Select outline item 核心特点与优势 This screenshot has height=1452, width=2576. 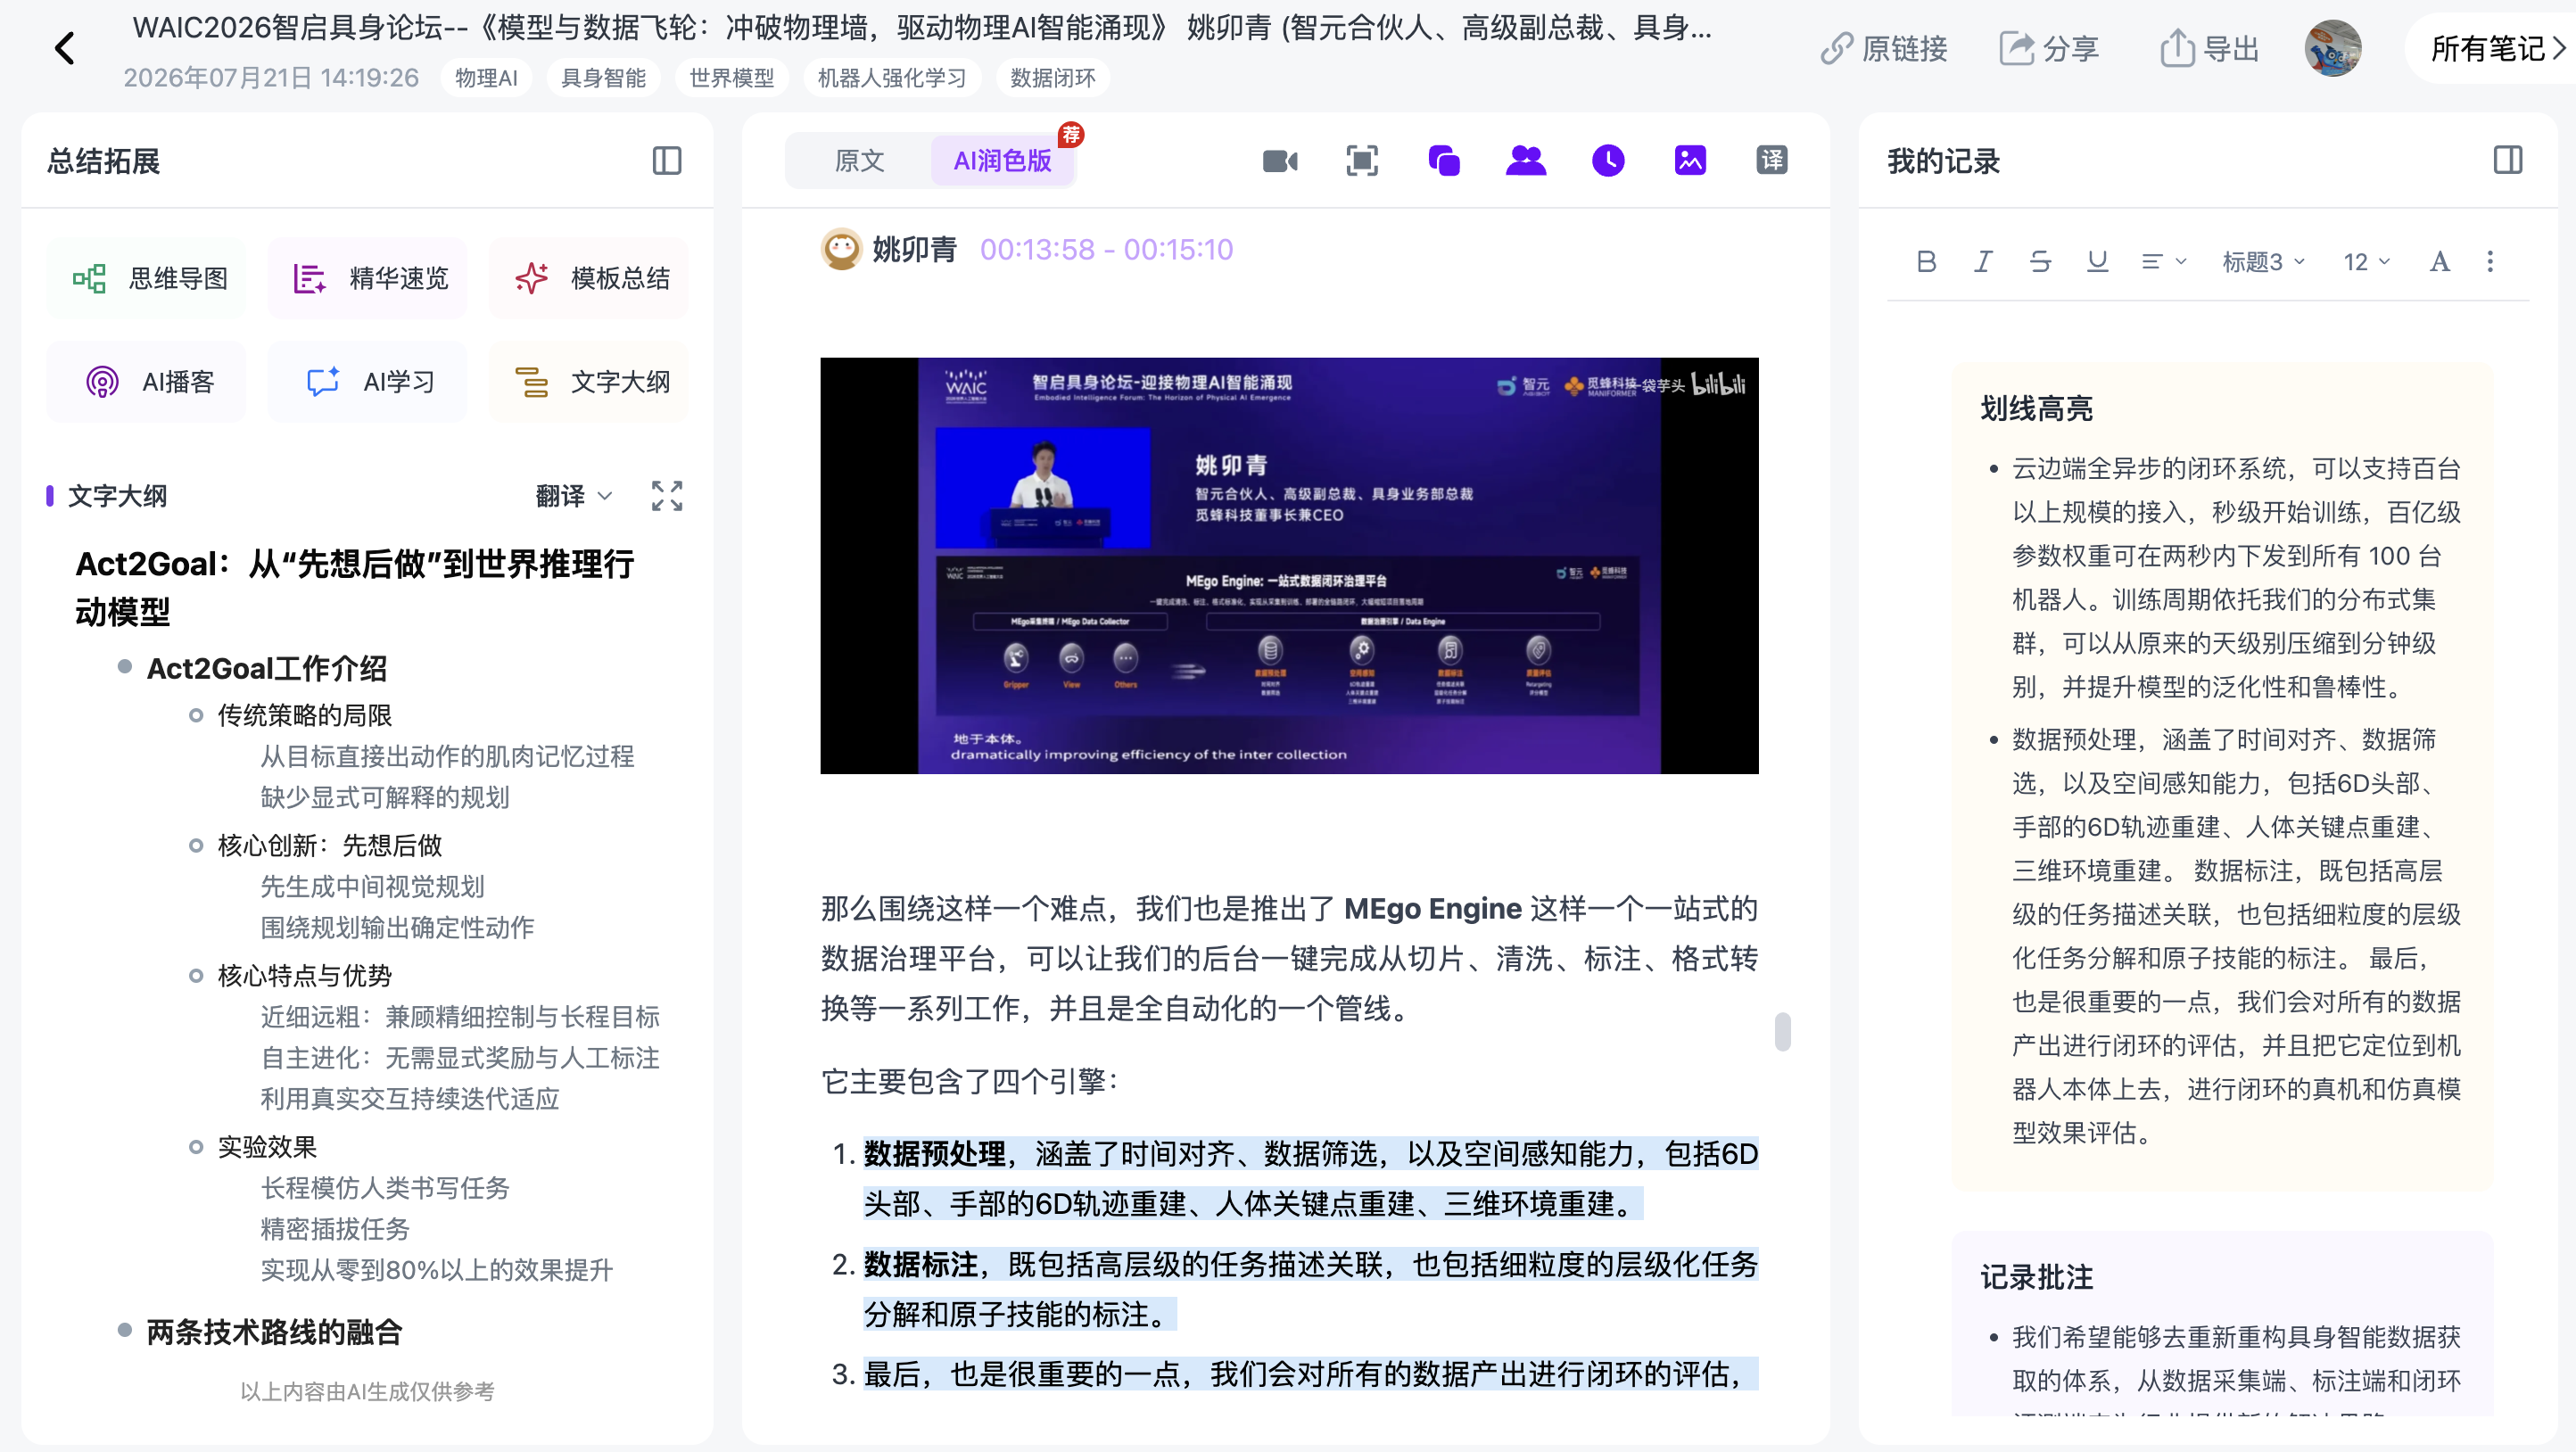(x=304, y=975)
